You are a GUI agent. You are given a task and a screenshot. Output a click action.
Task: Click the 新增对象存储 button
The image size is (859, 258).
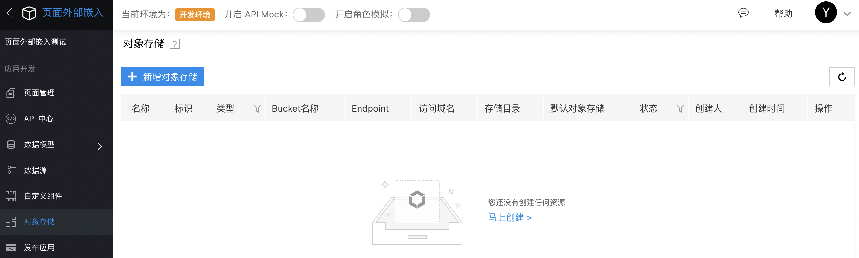tap(163, 77)
